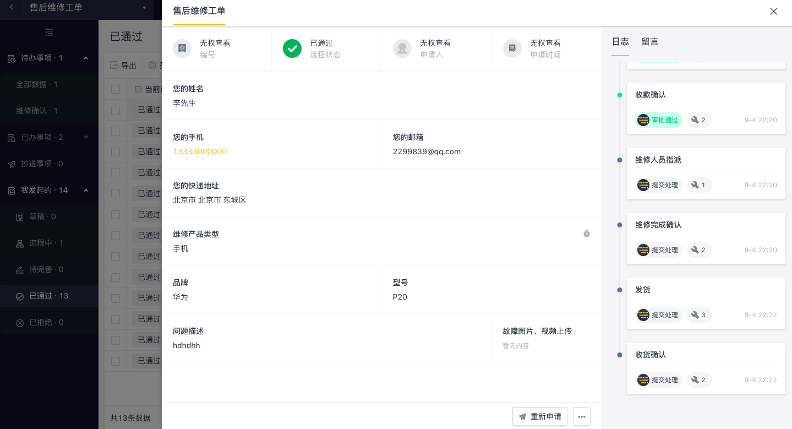Screen dimensions: 792x429
Task: Click the paper plane icon in 重新申请
Action: [x=522, y=416]
